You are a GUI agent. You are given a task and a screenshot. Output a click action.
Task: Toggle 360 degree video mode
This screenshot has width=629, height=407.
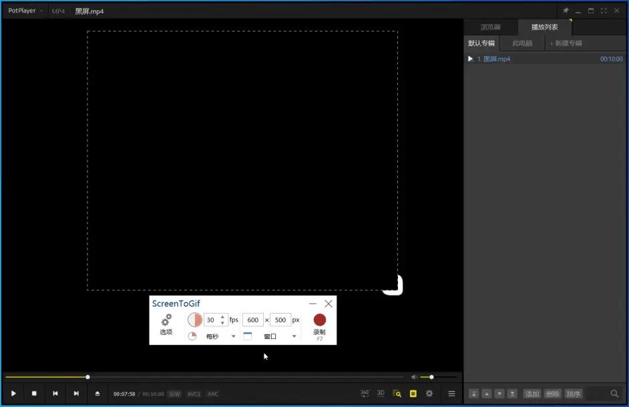(365, 394)
